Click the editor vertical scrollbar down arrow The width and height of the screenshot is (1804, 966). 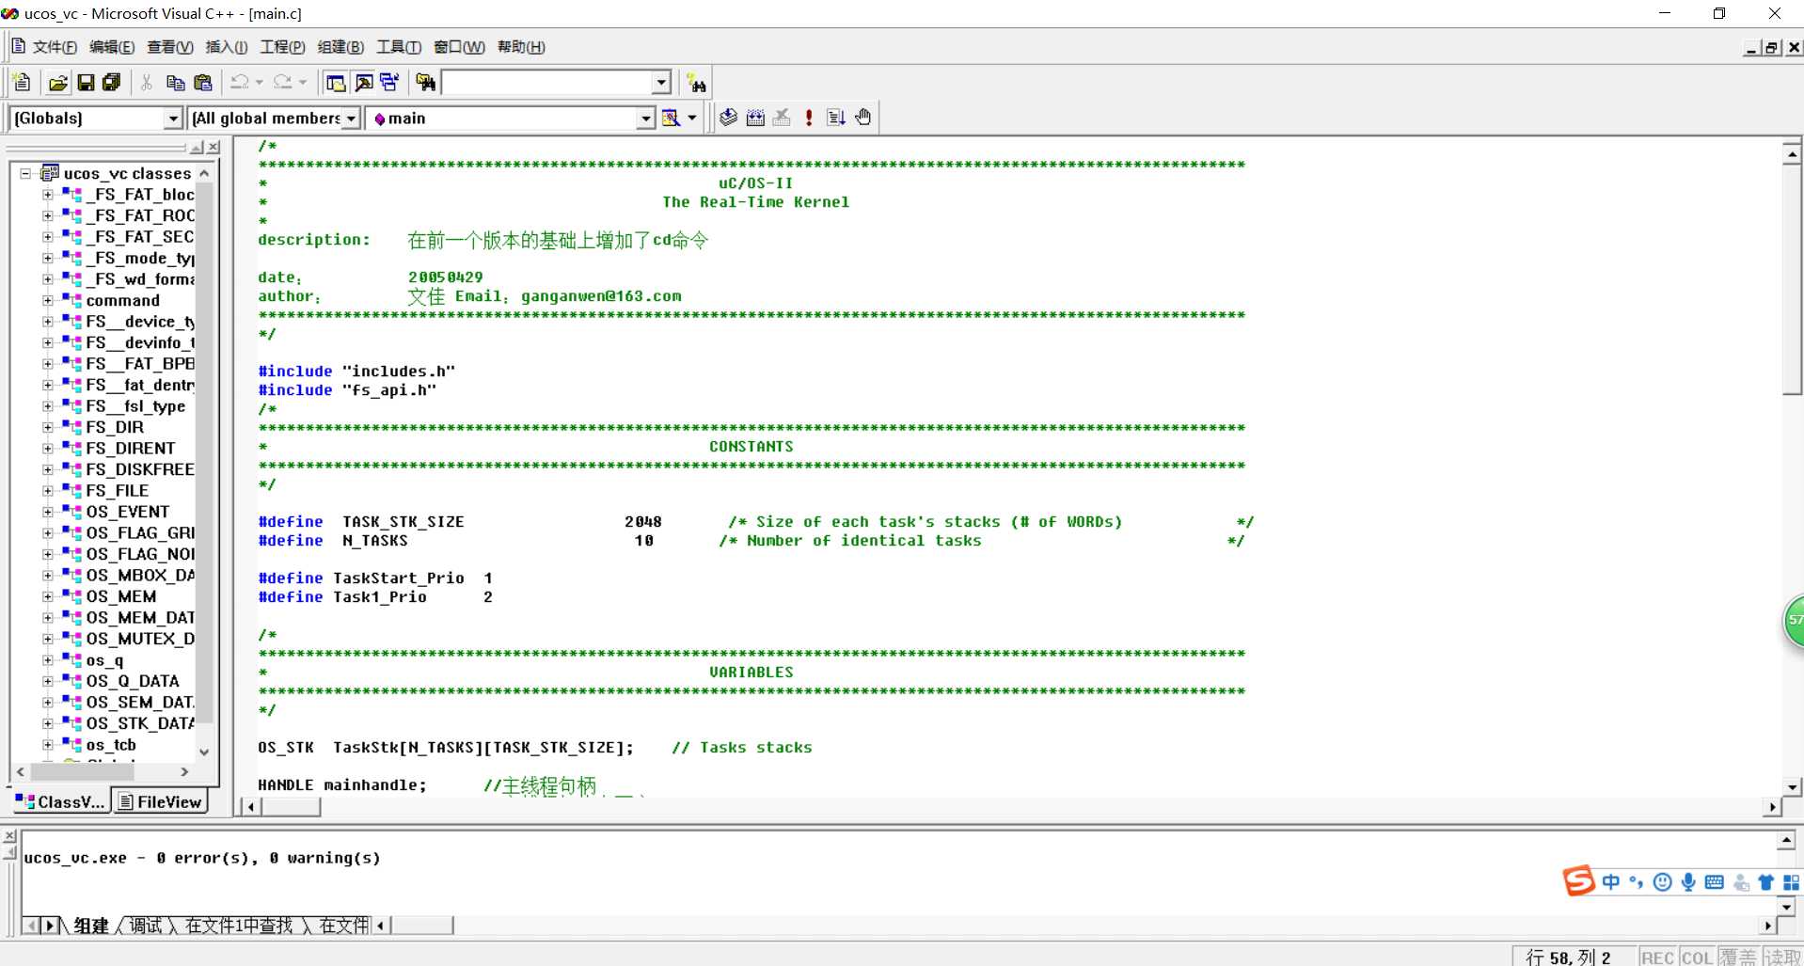click(1792, 787)
